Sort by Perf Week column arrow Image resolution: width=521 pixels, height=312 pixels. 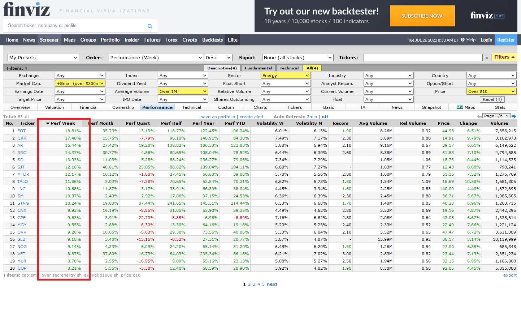pos(47,123)
